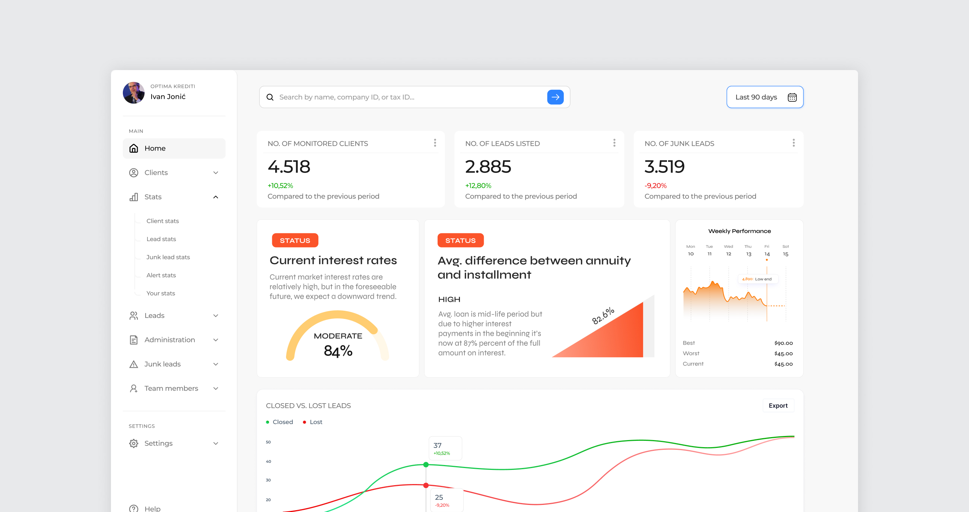Expand the Clients sidebar section

(216, 173)
